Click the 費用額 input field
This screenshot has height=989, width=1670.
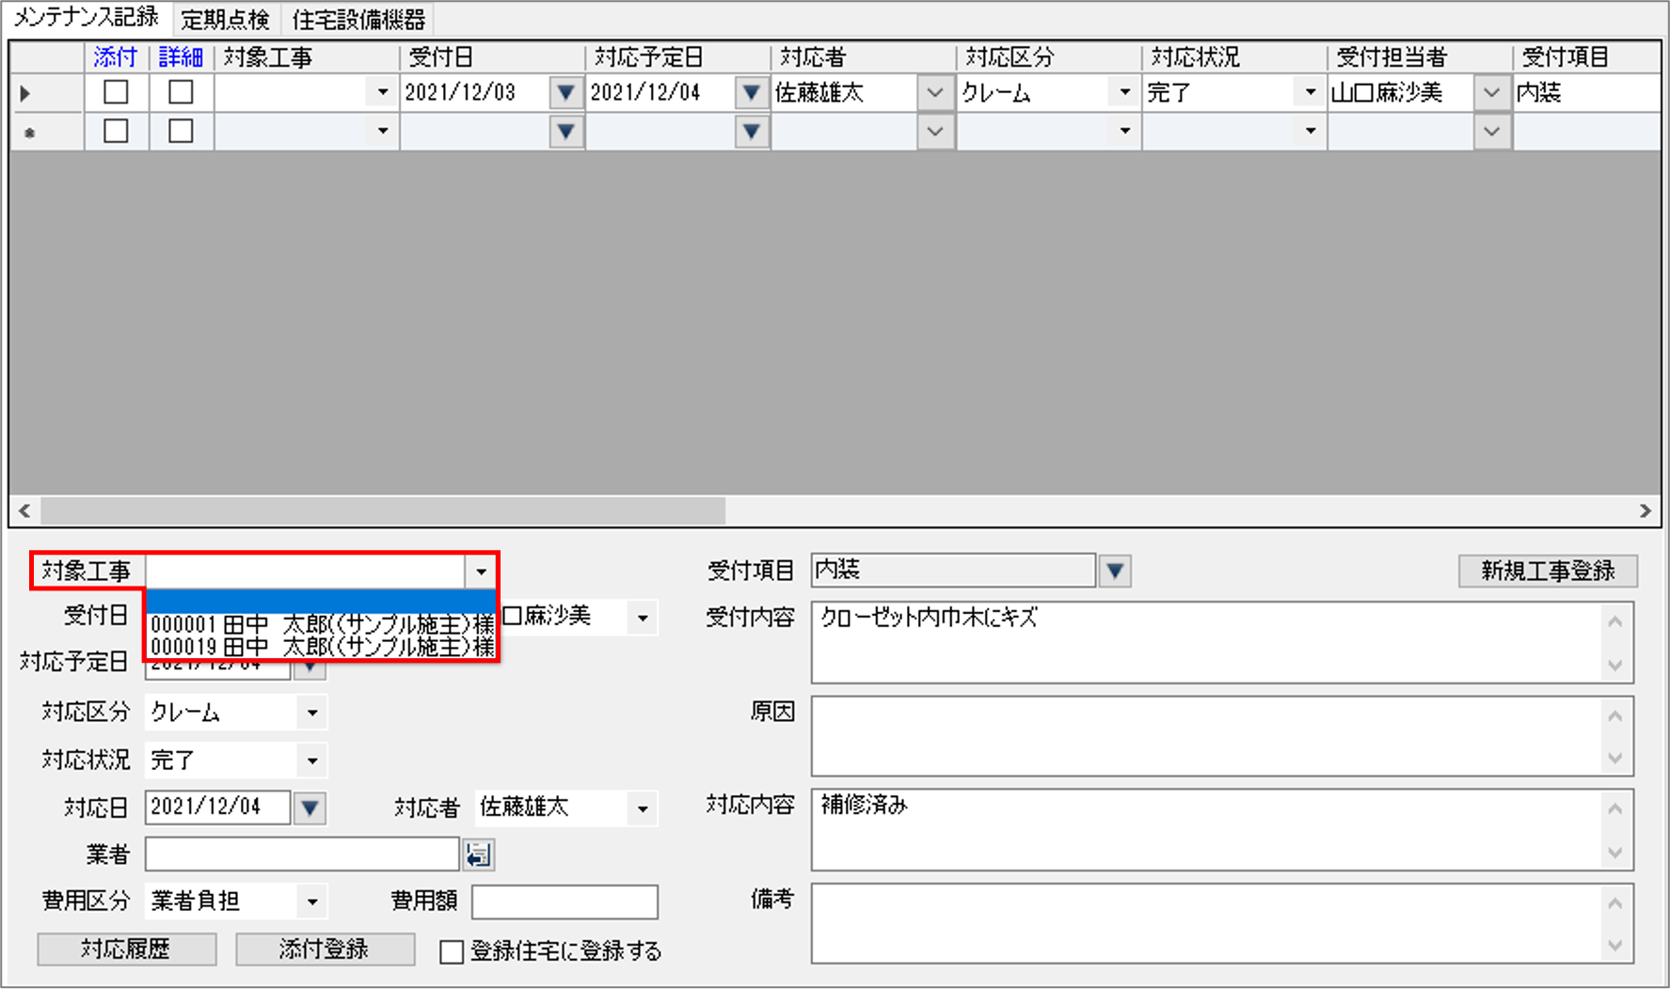565,902
